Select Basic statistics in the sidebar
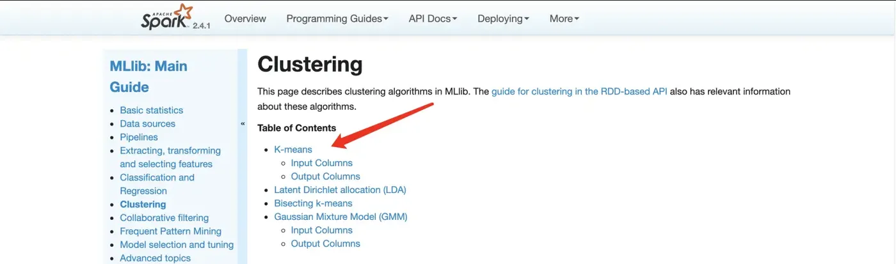The width and height of the screenshot is (896, 264). click(151, 110)
